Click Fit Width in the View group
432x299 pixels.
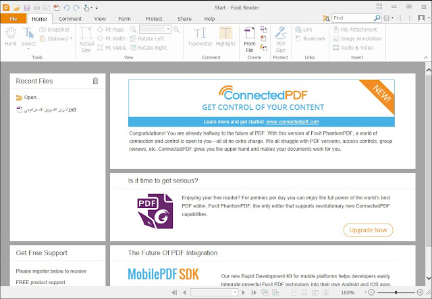[x=112, y=38]
